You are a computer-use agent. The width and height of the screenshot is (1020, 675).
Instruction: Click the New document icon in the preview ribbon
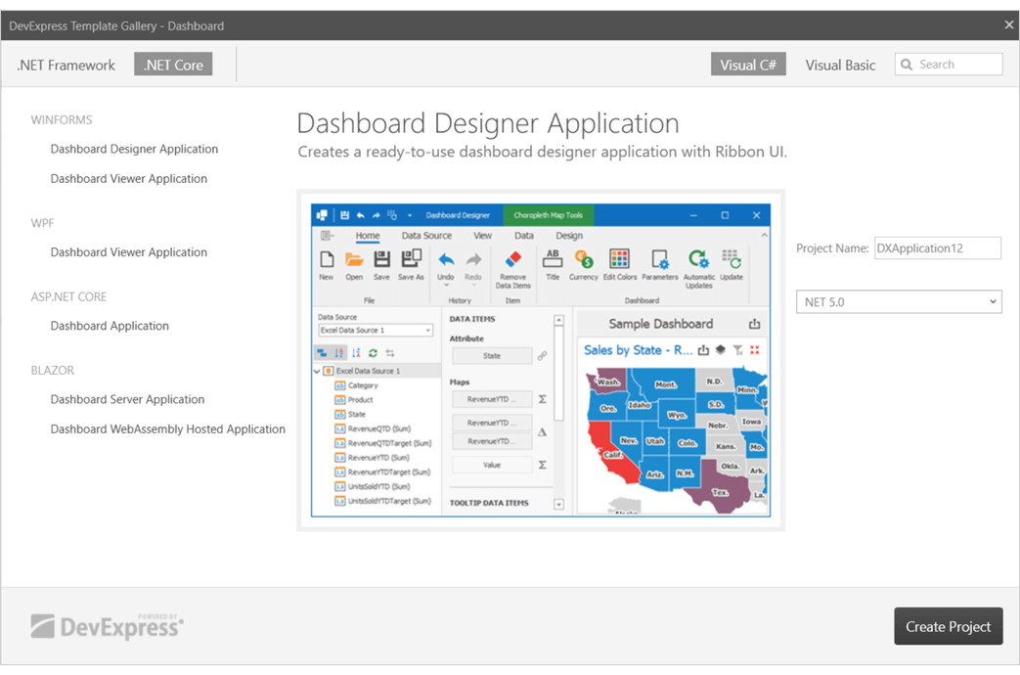[327, 260]
